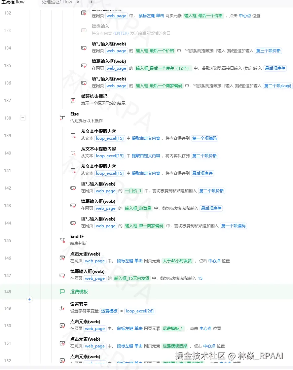Click 鼠标左键 单击 option on line 132
293x370 pixels.
[x=151, y=16]
